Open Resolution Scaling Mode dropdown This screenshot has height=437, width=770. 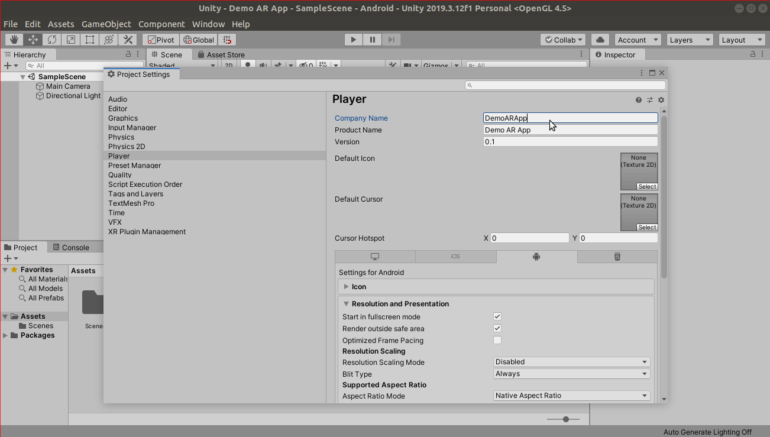[x=572, y=362]
